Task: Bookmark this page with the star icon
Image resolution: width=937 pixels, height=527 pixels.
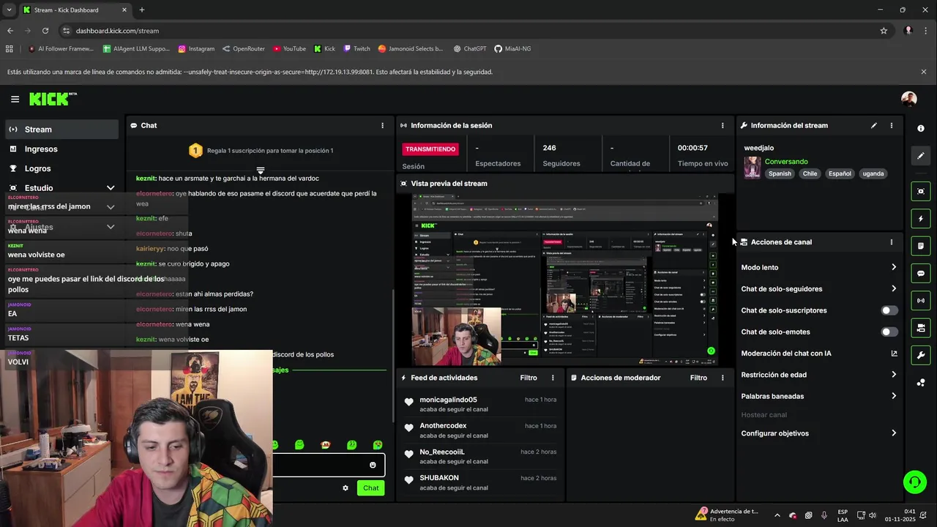Action: 884,31
